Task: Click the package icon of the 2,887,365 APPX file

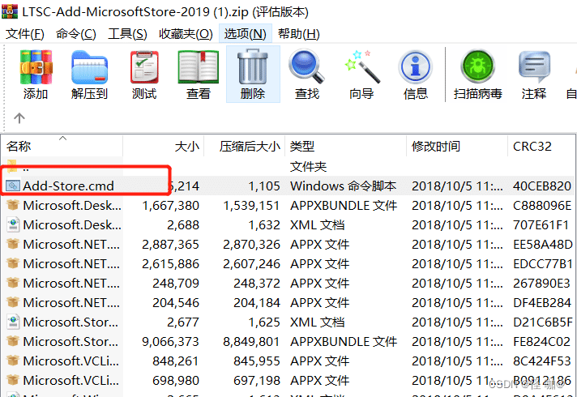Action: [13, 244]
